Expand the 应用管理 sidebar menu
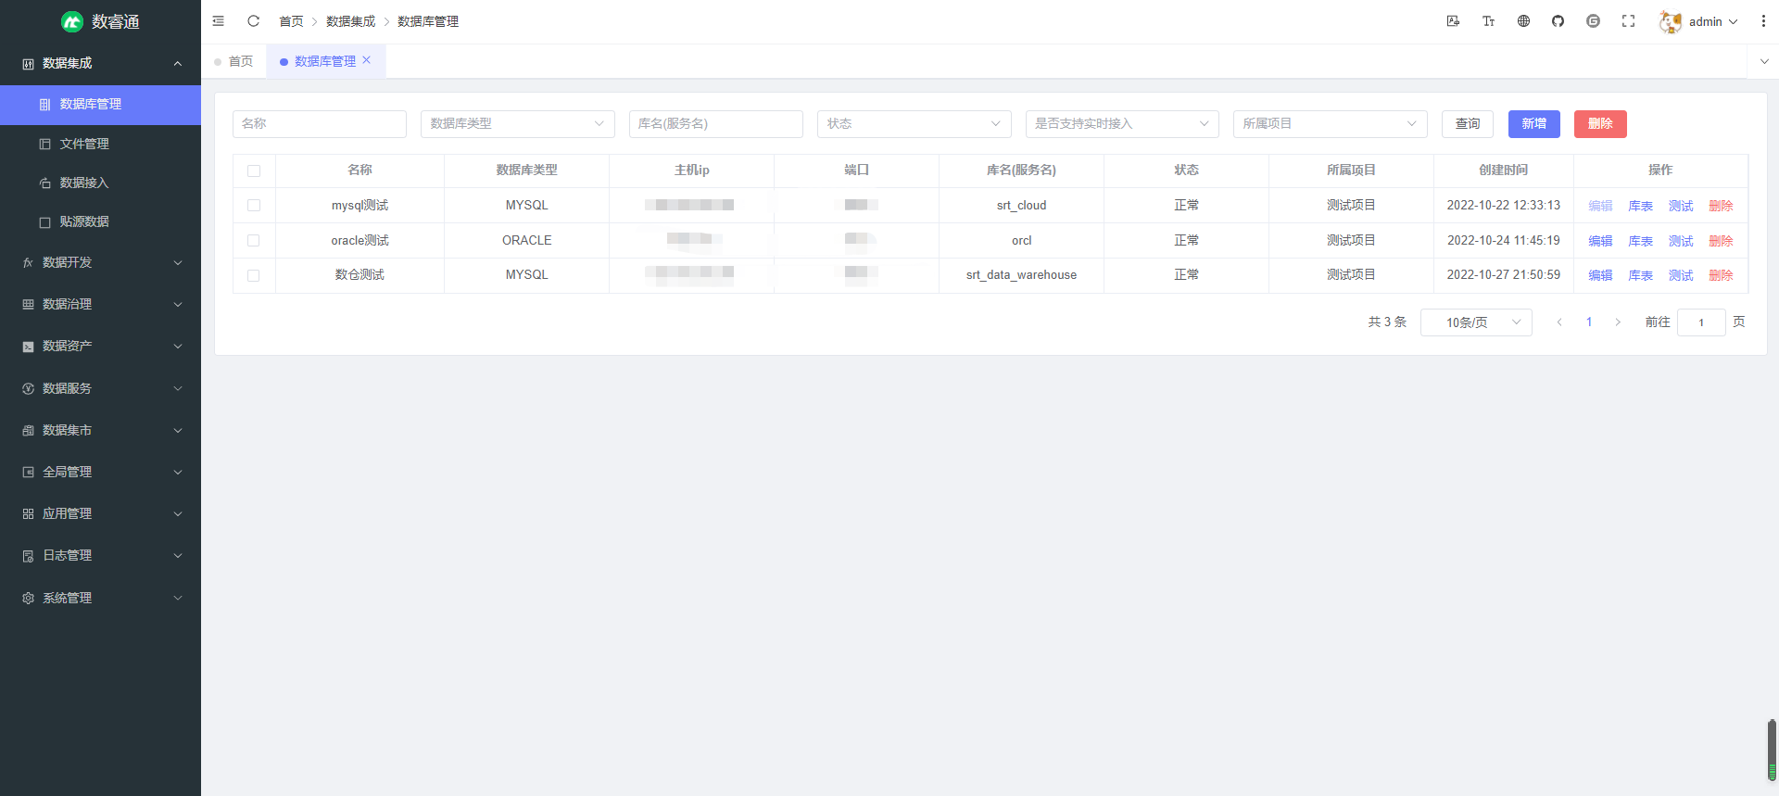The width and height of the screenshot is (1779, 796). [100, 513]
